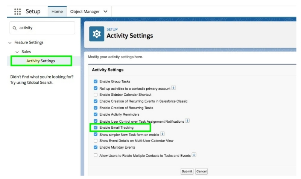This screenshot has width=301, height=179.
Task: Toggle the Enable Email Tracking checkbox
Action: (96, 128)
